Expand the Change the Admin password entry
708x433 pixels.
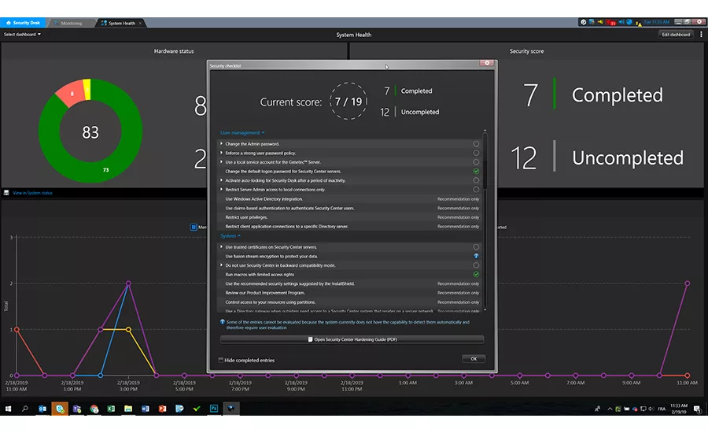[x=221, y=144]
